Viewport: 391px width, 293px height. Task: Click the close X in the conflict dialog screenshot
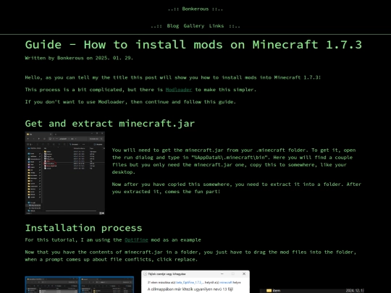click(x=244, y=273)
